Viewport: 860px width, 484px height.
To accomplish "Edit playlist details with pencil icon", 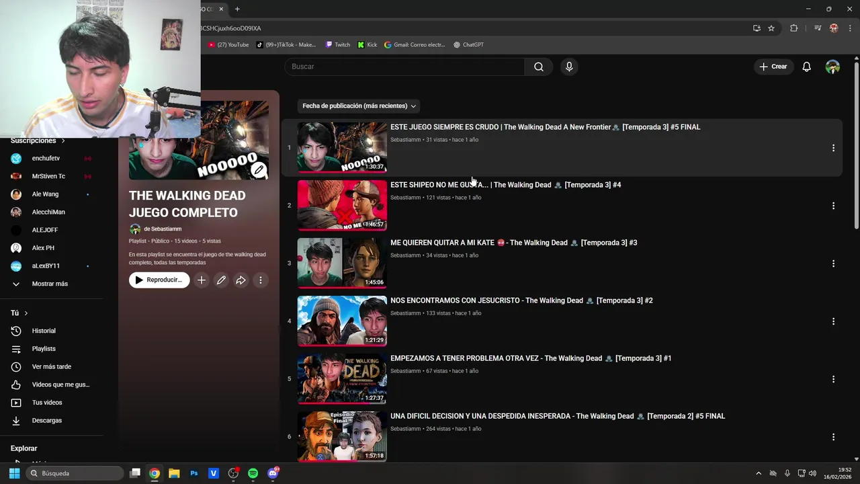I will click(x=221, y=280).
